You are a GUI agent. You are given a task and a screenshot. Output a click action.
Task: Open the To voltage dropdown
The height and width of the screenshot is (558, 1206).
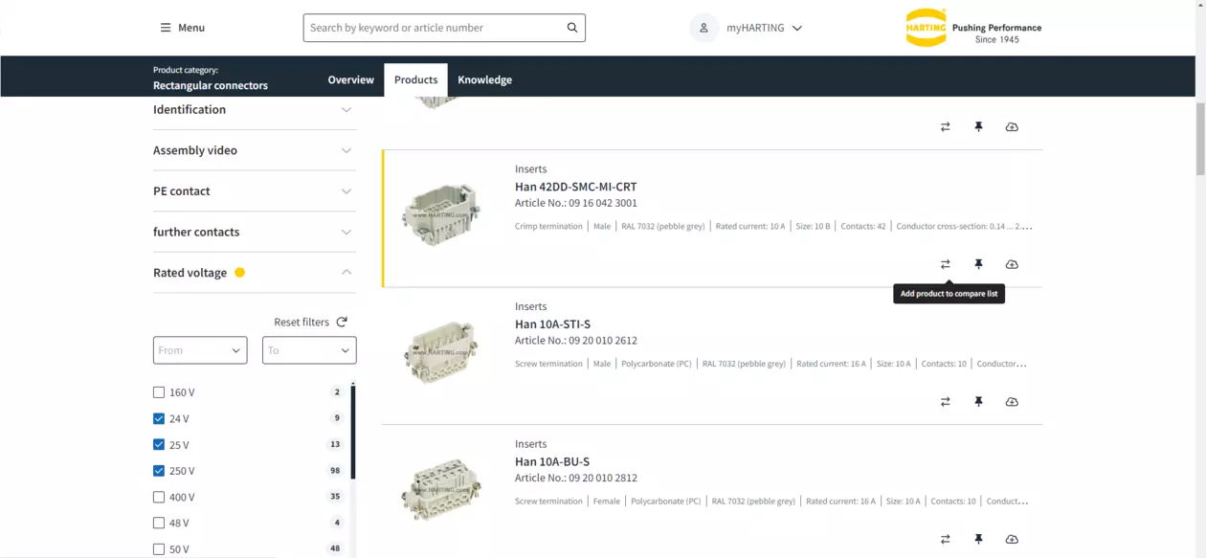[309, 350]
